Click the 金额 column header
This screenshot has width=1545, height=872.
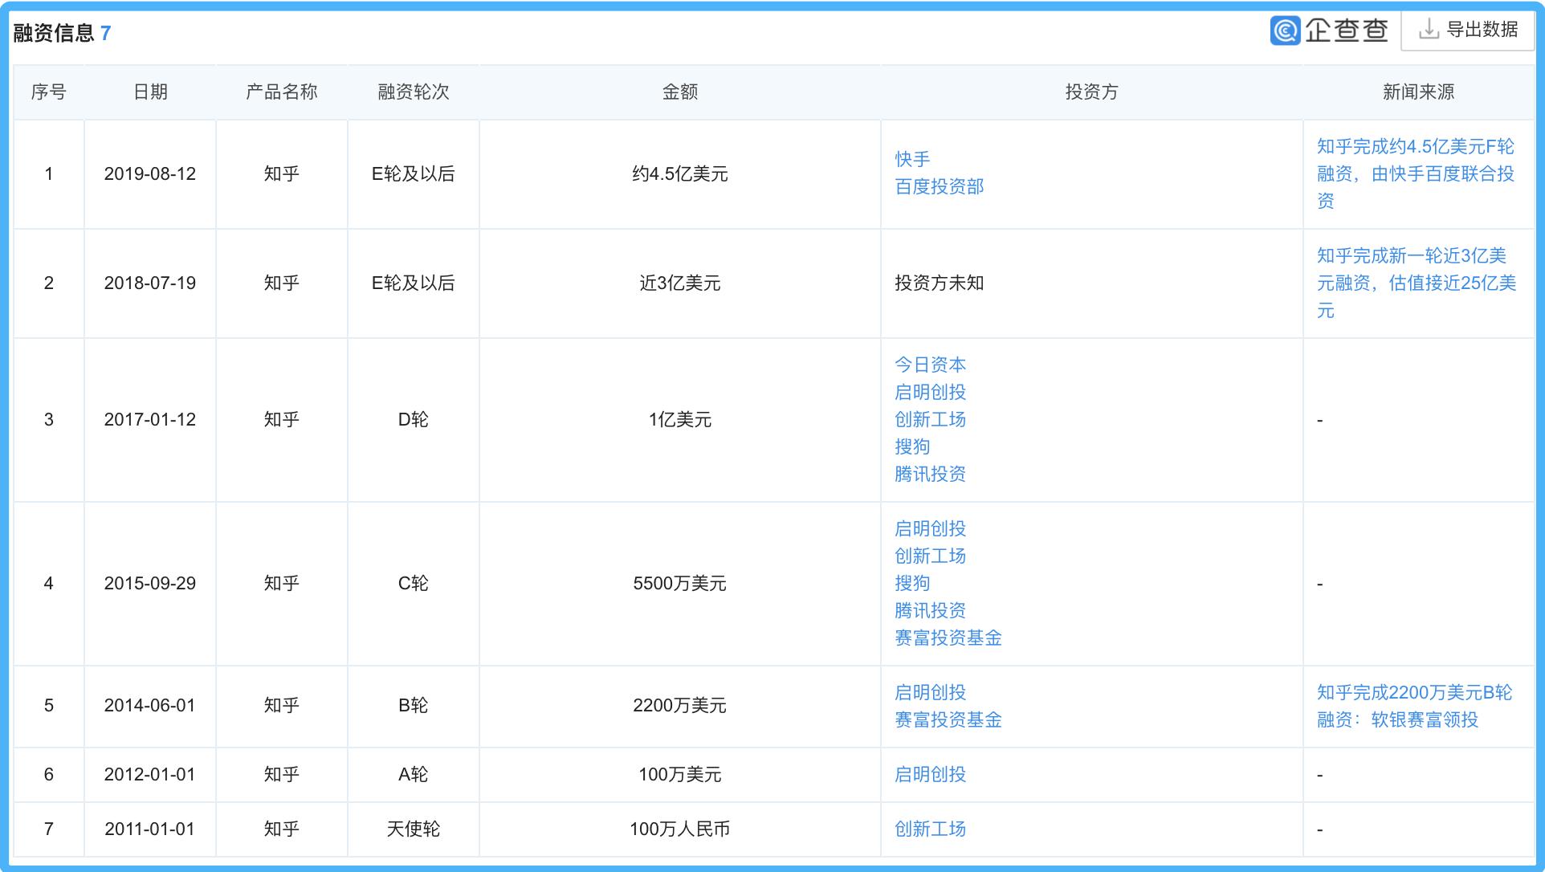coord(680,92)
